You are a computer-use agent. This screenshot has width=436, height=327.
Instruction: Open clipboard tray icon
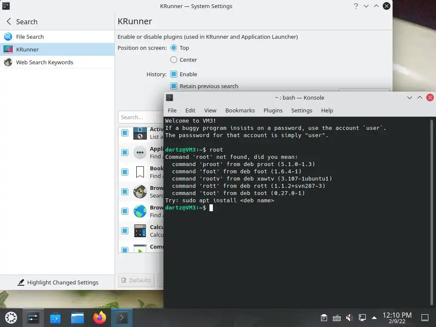coord(324,318)
